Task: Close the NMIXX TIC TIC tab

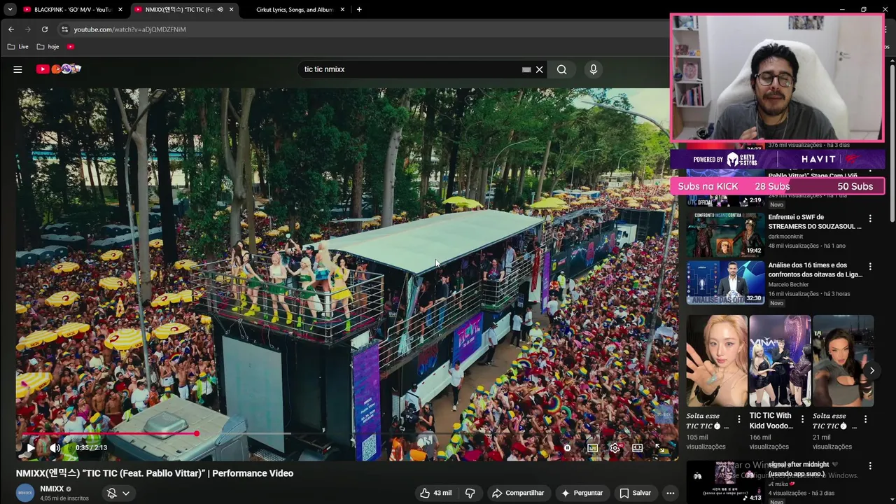Action: tap(231, 10)
